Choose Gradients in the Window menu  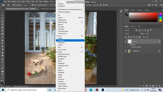pyautogui.click(x=70, y=40)
